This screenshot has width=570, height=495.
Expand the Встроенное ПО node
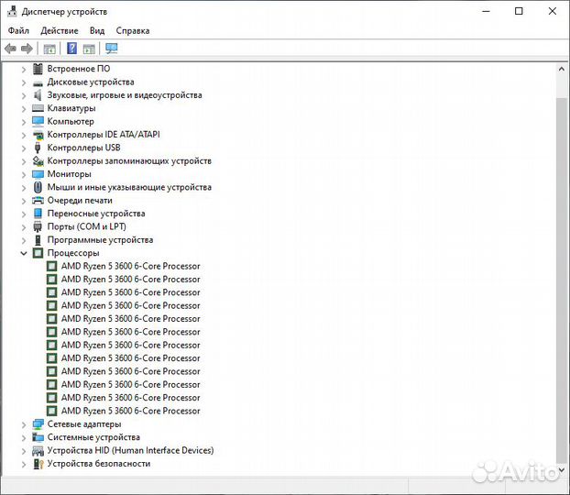click(24, 69)
